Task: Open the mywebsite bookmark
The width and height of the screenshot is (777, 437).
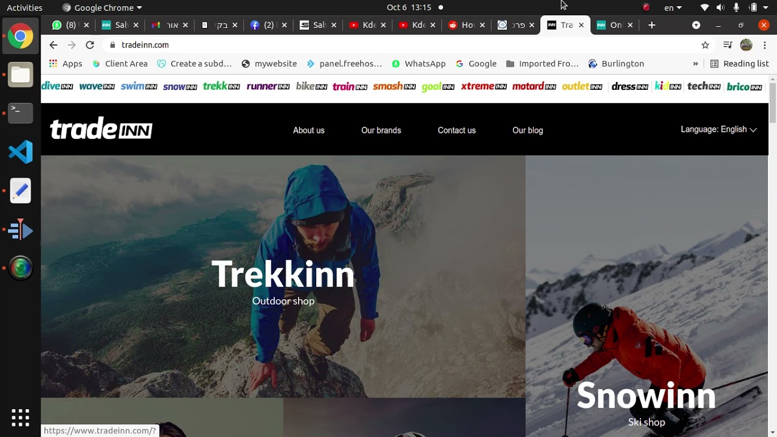Action: pos(269,64)
